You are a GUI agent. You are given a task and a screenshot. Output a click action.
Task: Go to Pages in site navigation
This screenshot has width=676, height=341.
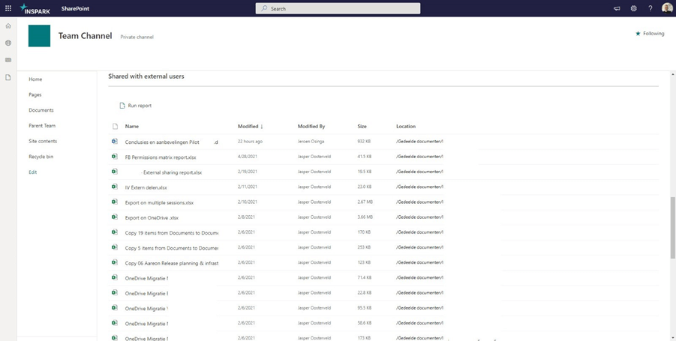click(35, 94)
